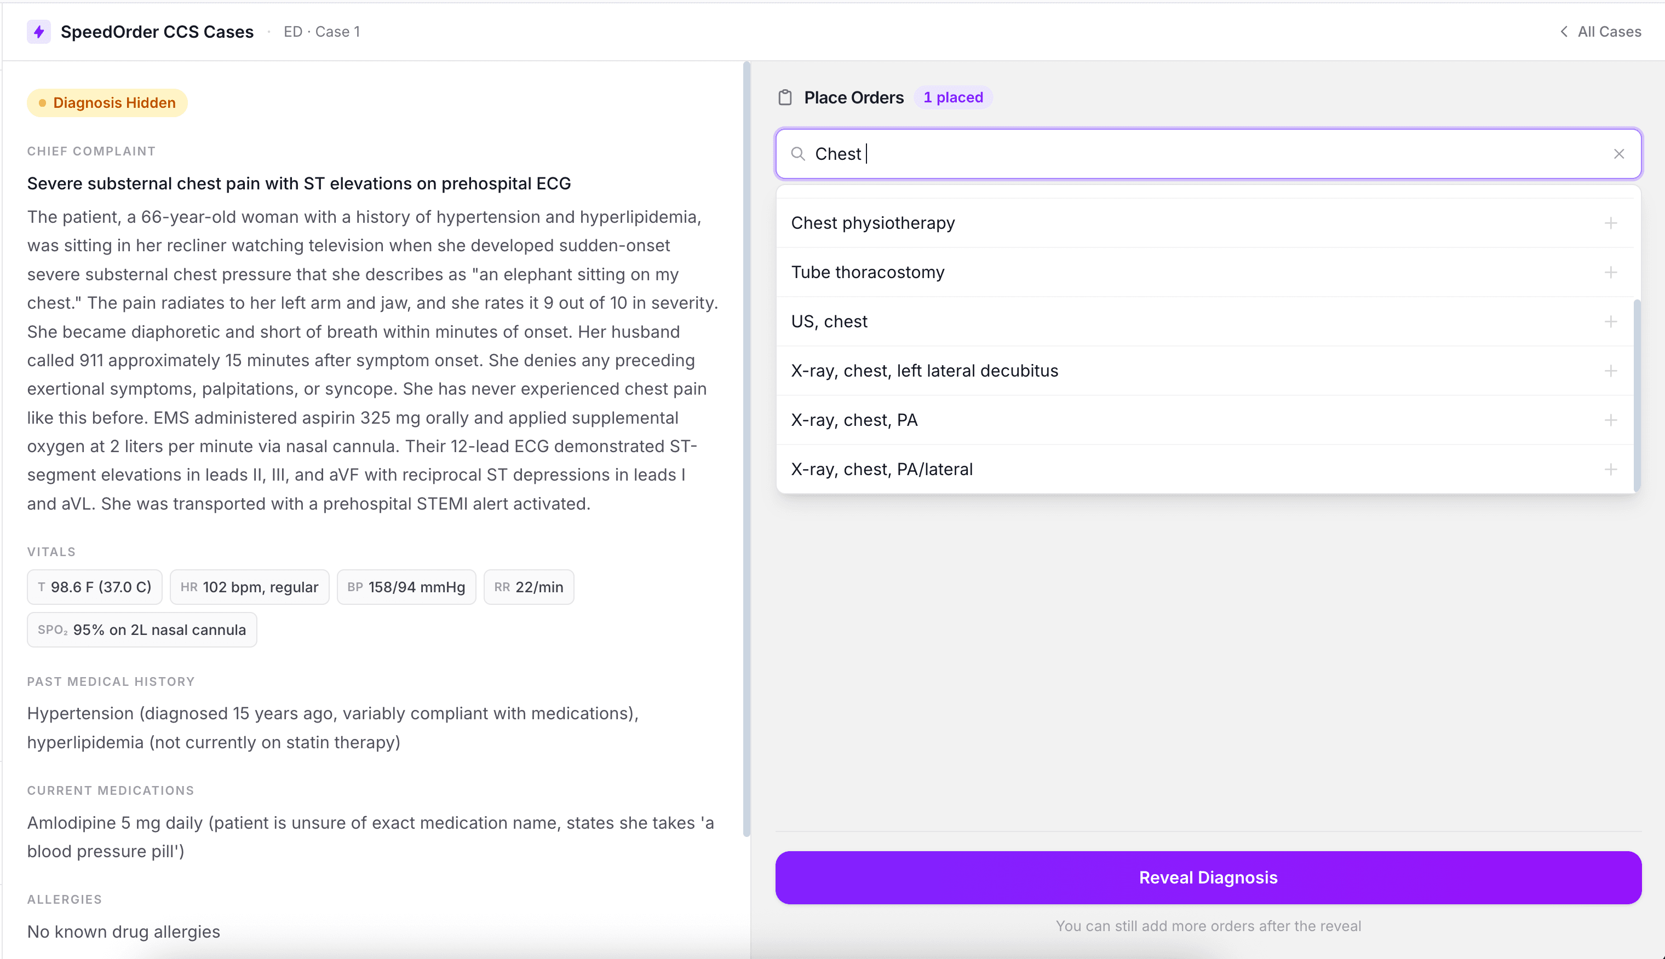Click the Diagnosis Hidden badge
Screen dimensions: 1665x959
[107, 103]
